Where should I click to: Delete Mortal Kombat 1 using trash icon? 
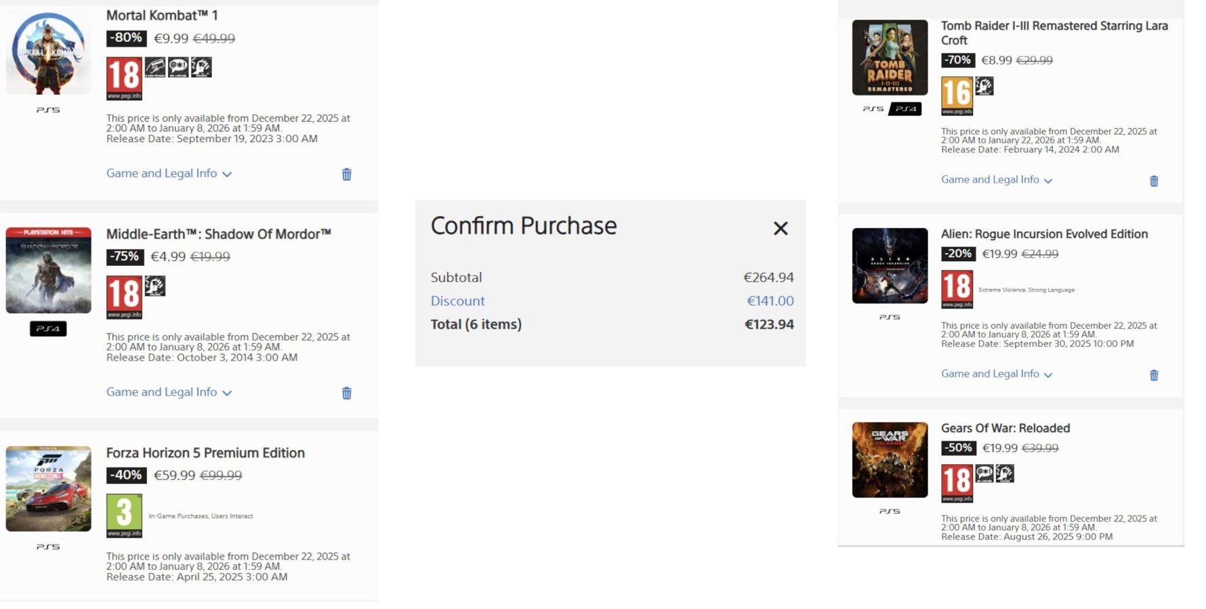(x=346, y=175)
